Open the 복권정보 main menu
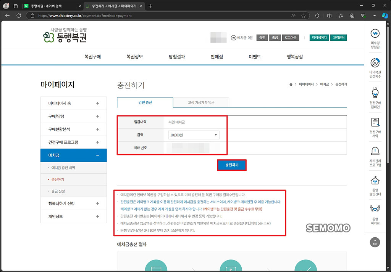The height and width of the screenshot is (272, 391). [135, 57]
